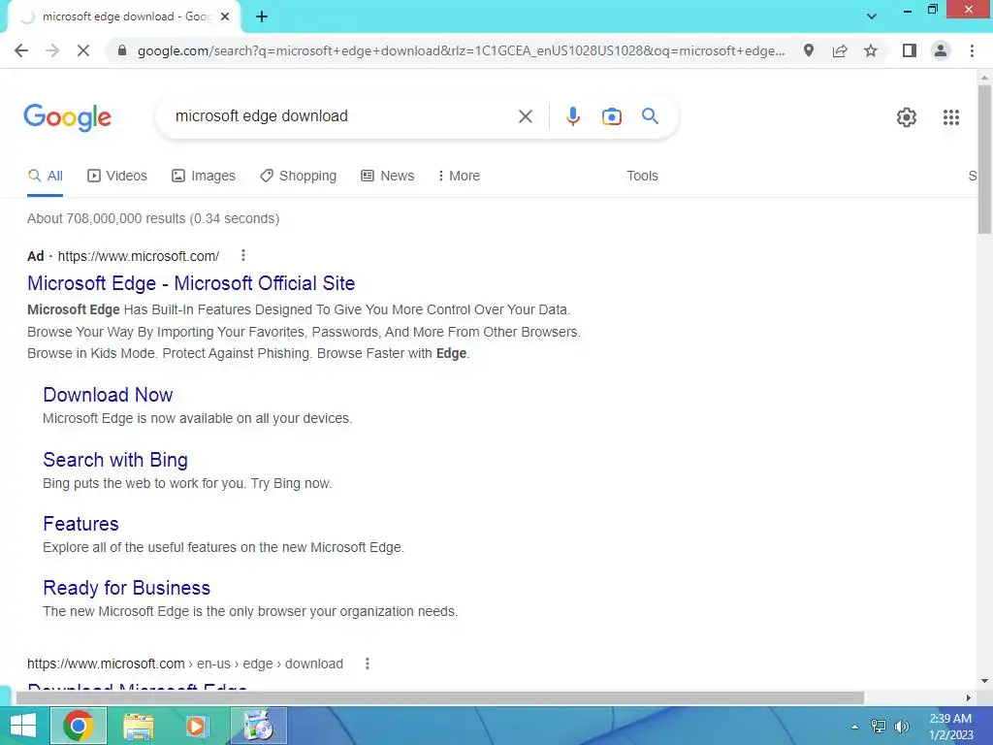Open the tab search chevron in title bar

click(x=872, y=16)
